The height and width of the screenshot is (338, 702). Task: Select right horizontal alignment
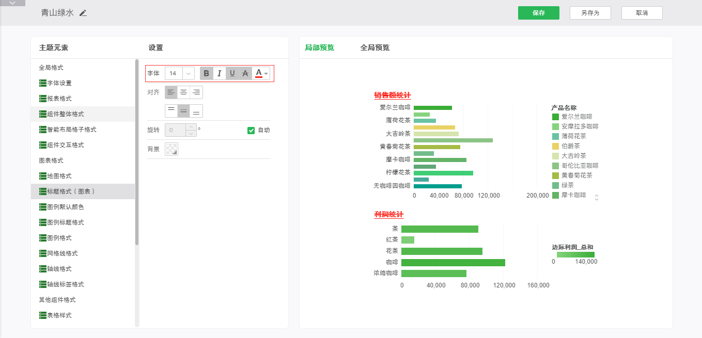(196, 92)
